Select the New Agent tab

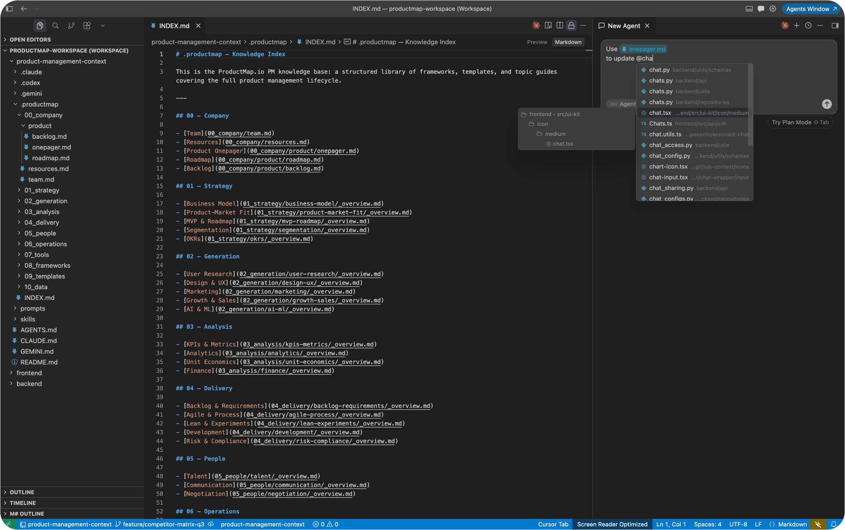click(624, 26)
